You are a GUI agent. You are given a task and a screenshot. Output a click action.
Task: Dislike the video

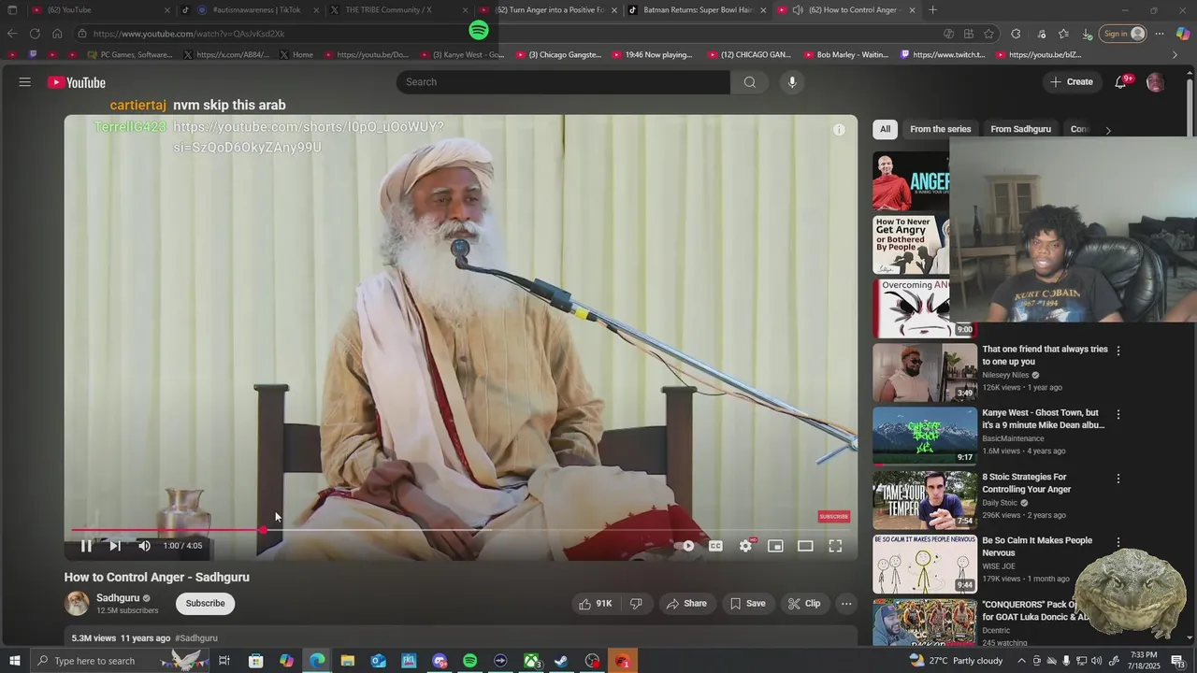pyautogui.click(x=636, y=604)
